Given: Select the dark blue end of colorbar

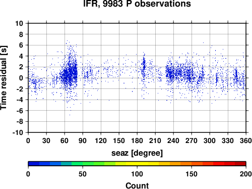Looking at the screenshot, I should click(34, 164).
